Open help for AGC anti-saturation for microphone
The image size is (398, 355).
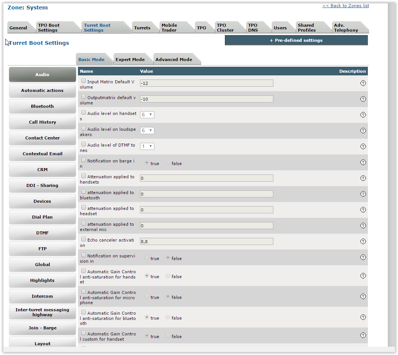tap(363, 296)
